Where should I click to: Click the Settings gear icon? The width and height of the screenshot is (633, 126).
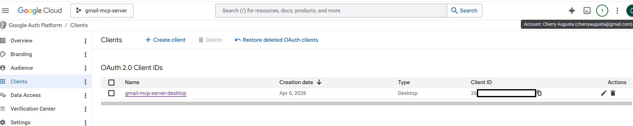(x=3, y=122)
